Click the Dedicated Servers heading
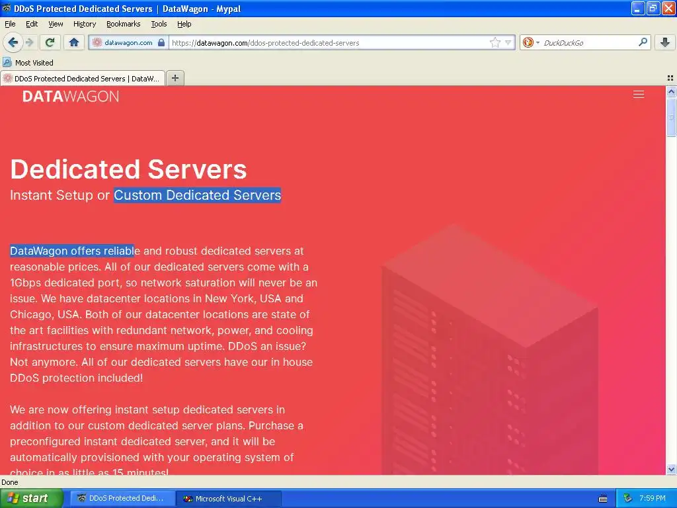Image resolution: width=677 pixels, height=508 pixels. point(128,169)
